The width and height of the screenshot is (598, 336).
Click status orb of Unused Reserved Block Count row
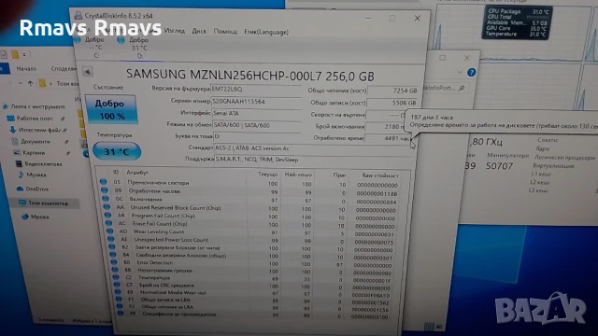click(x=107, y=207)
